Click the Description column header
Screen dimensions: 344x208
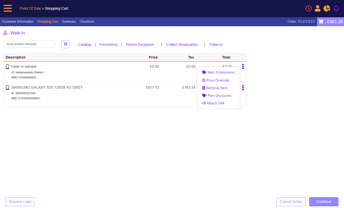pos(16,57)
